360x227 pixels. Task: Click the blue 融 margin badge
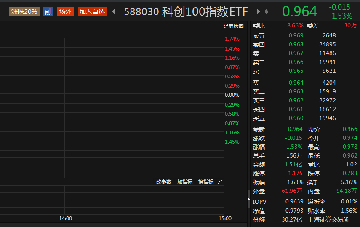click(48, 11)
